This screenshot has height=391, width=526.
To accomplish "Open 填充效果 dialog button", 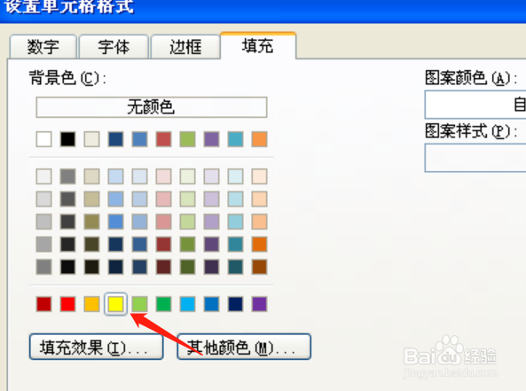I will (x=97, y=347).
